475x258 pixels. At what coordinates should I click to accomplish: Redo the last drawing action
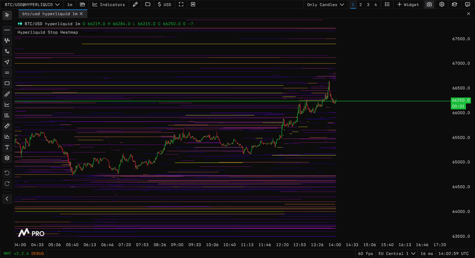[7, 184]
